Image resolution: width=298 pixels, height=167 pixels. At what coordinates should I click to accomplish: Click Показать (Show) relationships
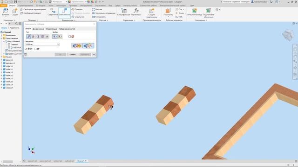click(77, 9)
